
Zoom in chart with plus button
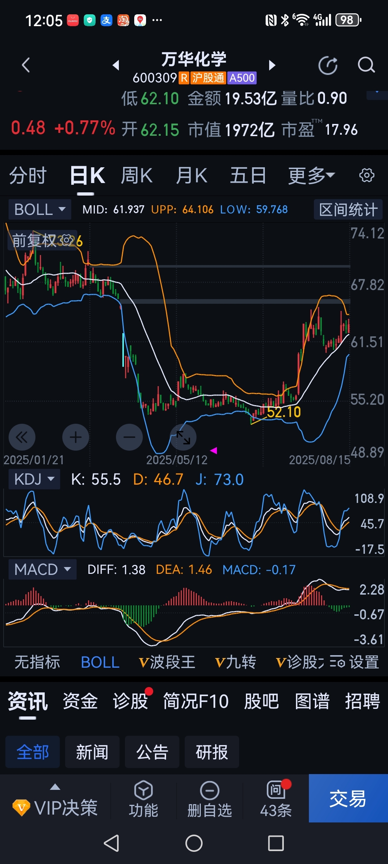[76, 437]
